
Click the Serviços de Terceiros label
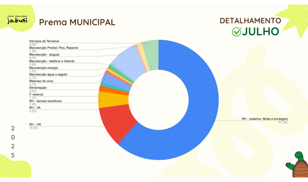coord(44,41)
